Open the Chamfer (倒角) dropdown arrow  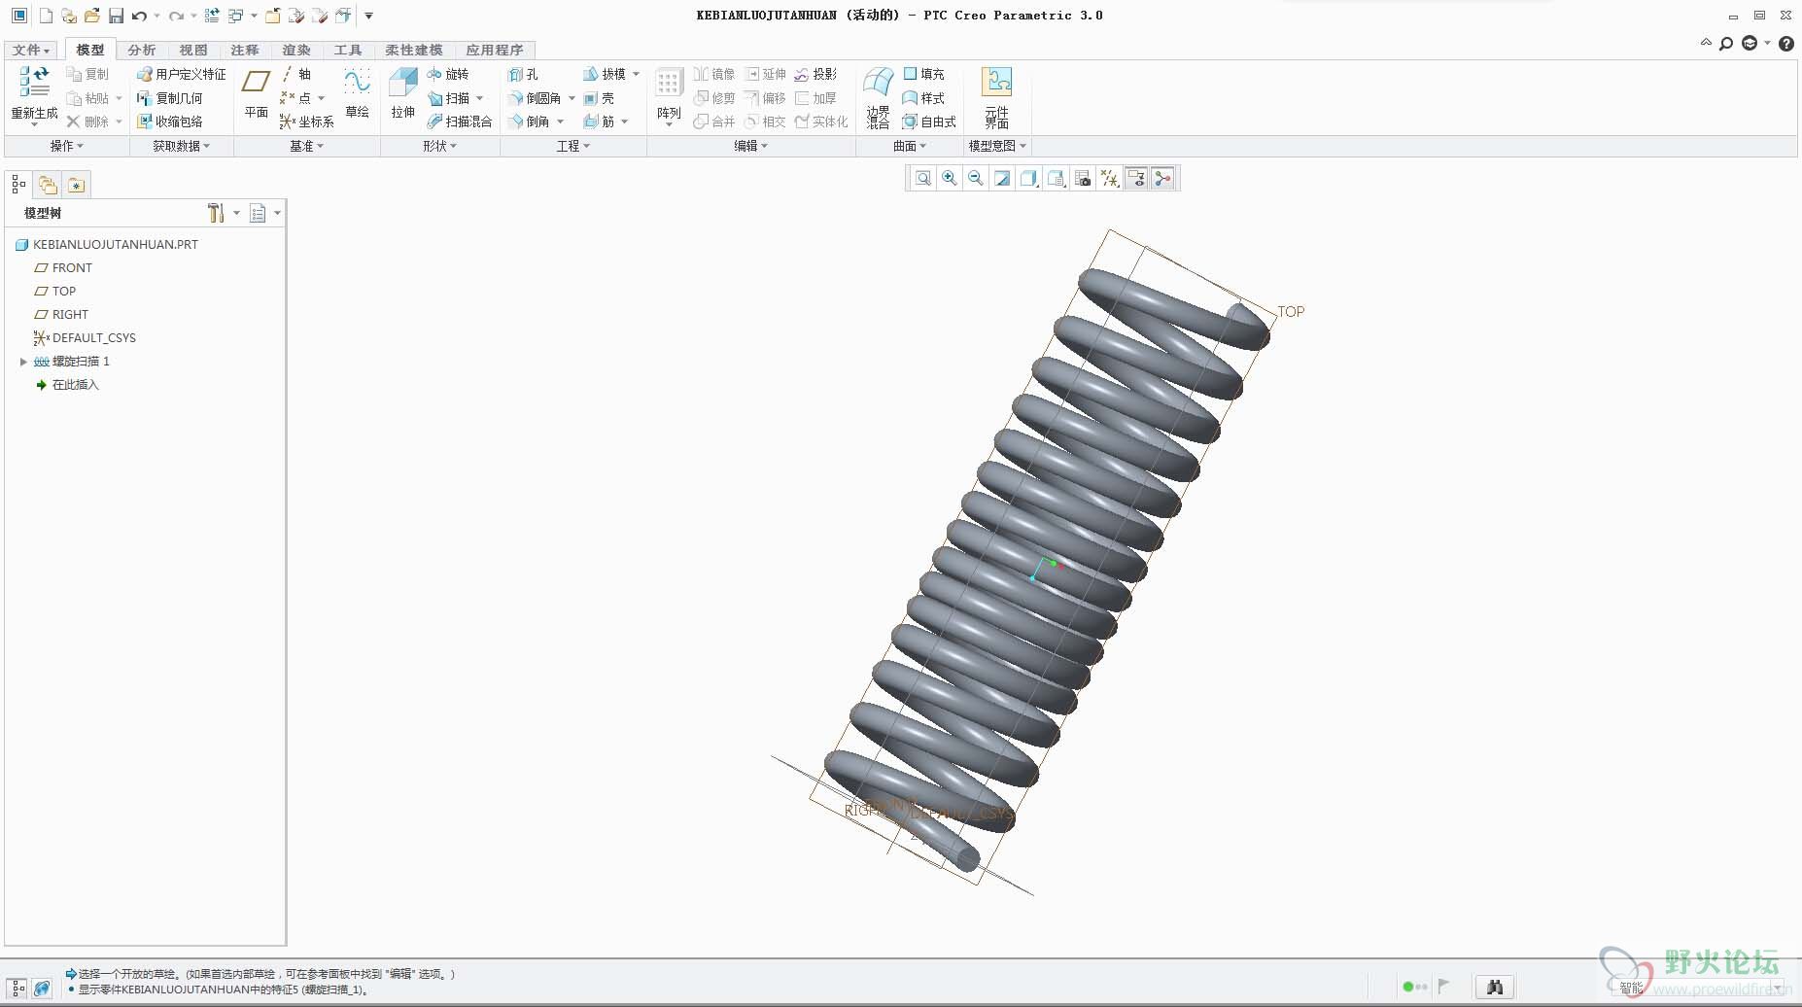[560, 122]
